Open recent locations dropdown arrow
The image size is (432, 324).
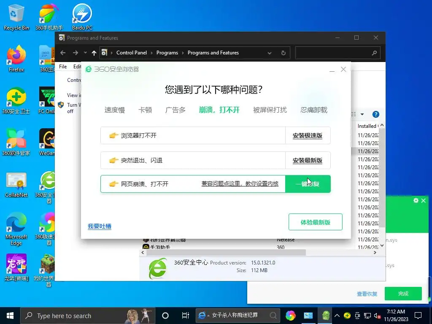(85, 53)
